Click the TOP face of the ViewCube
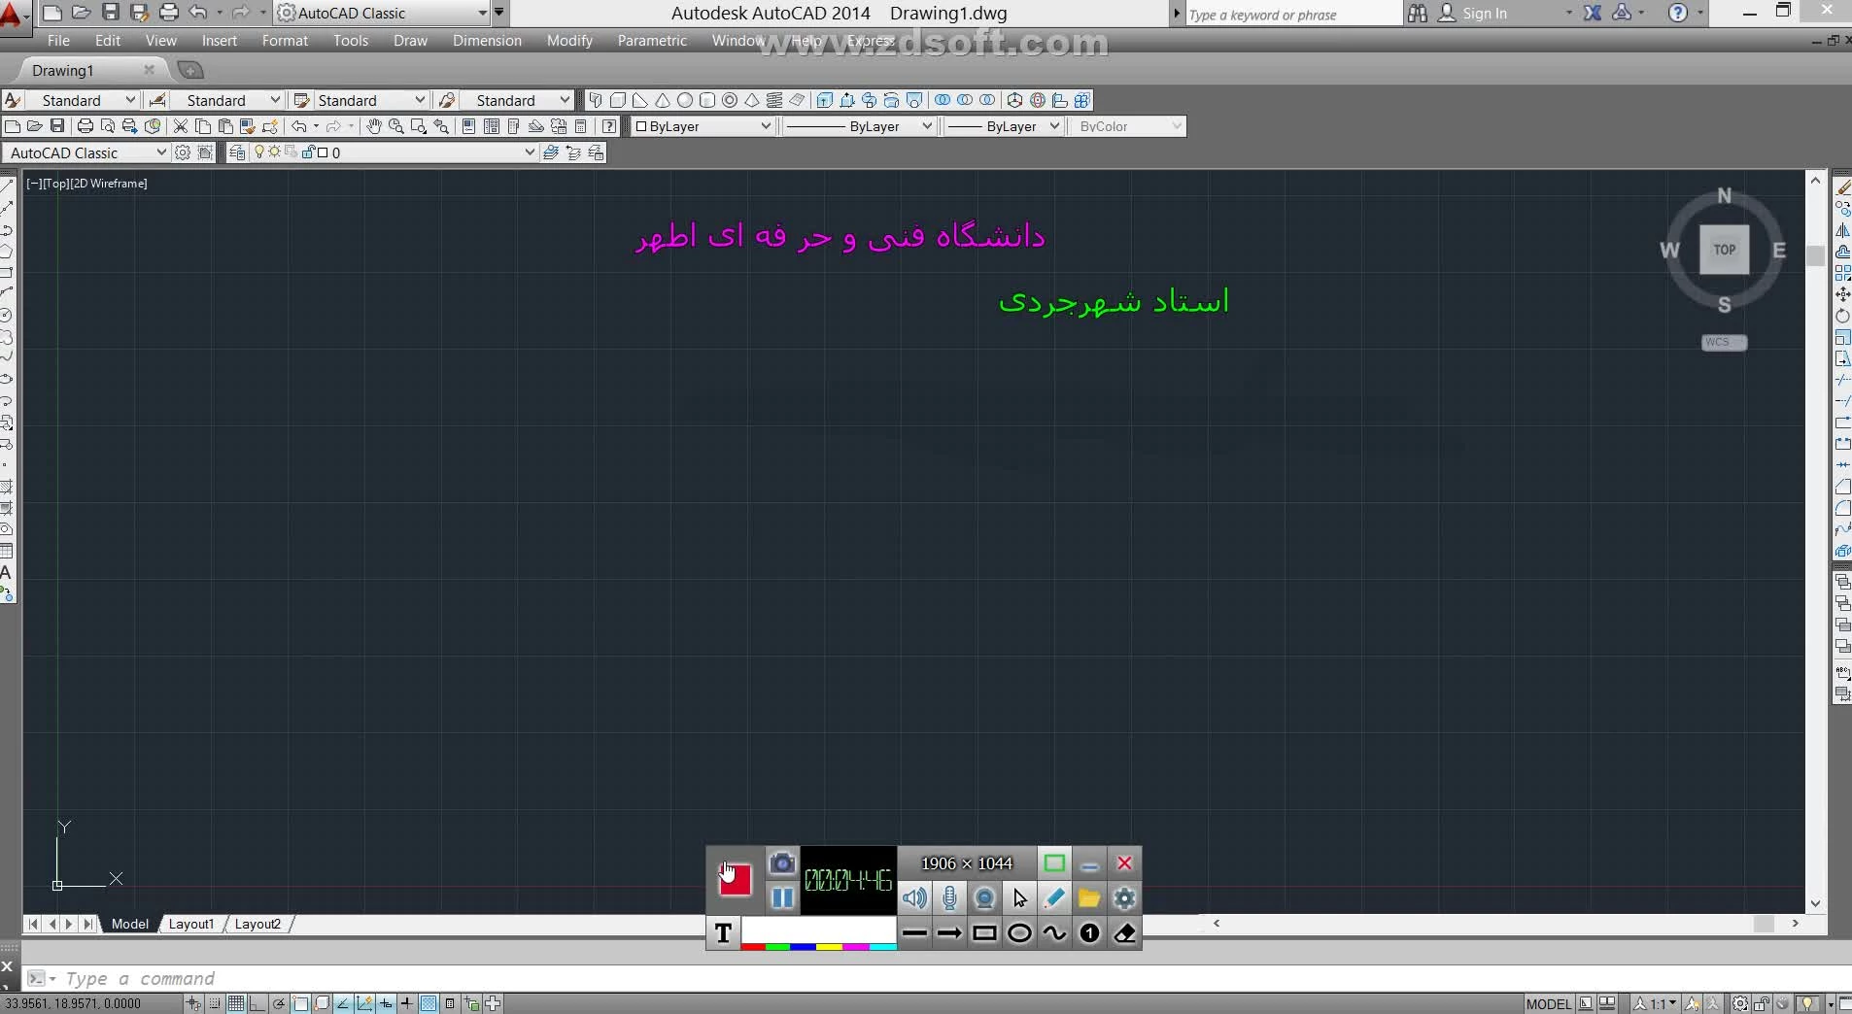The height and width of the screenshot is (1014, 1852). click(1725, 250)
